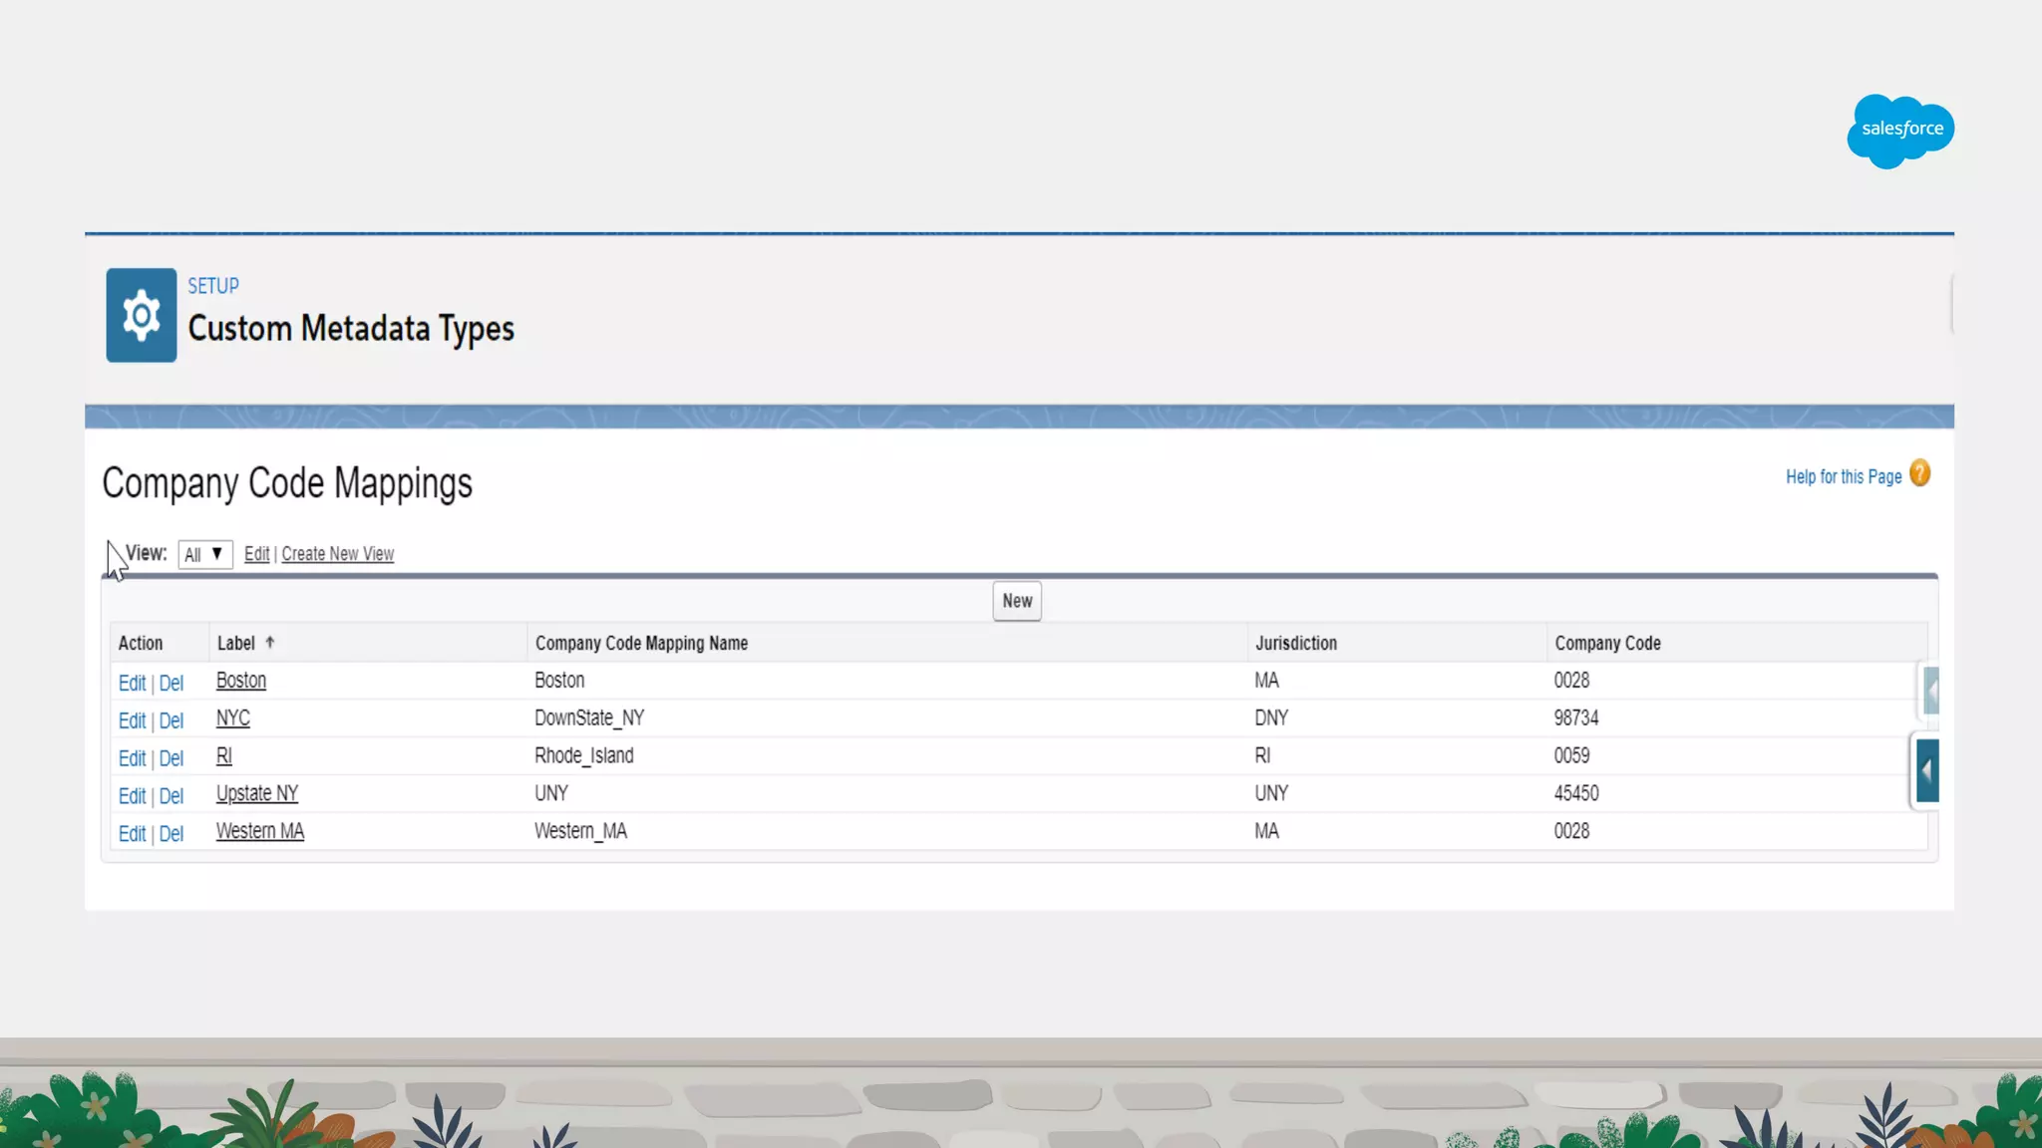Sort by the Label column header
Viewport: 2042px width, 1148px height.
236,643
